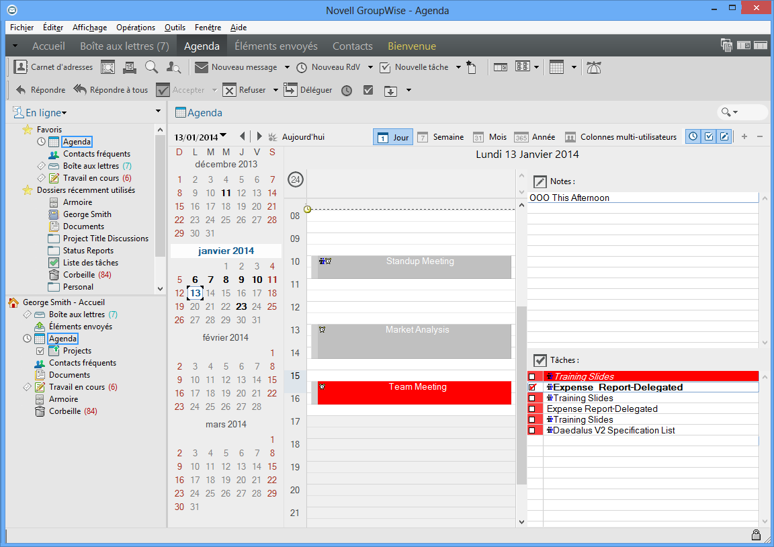Expand Nouveau RdV dropdown arrow

370,67
